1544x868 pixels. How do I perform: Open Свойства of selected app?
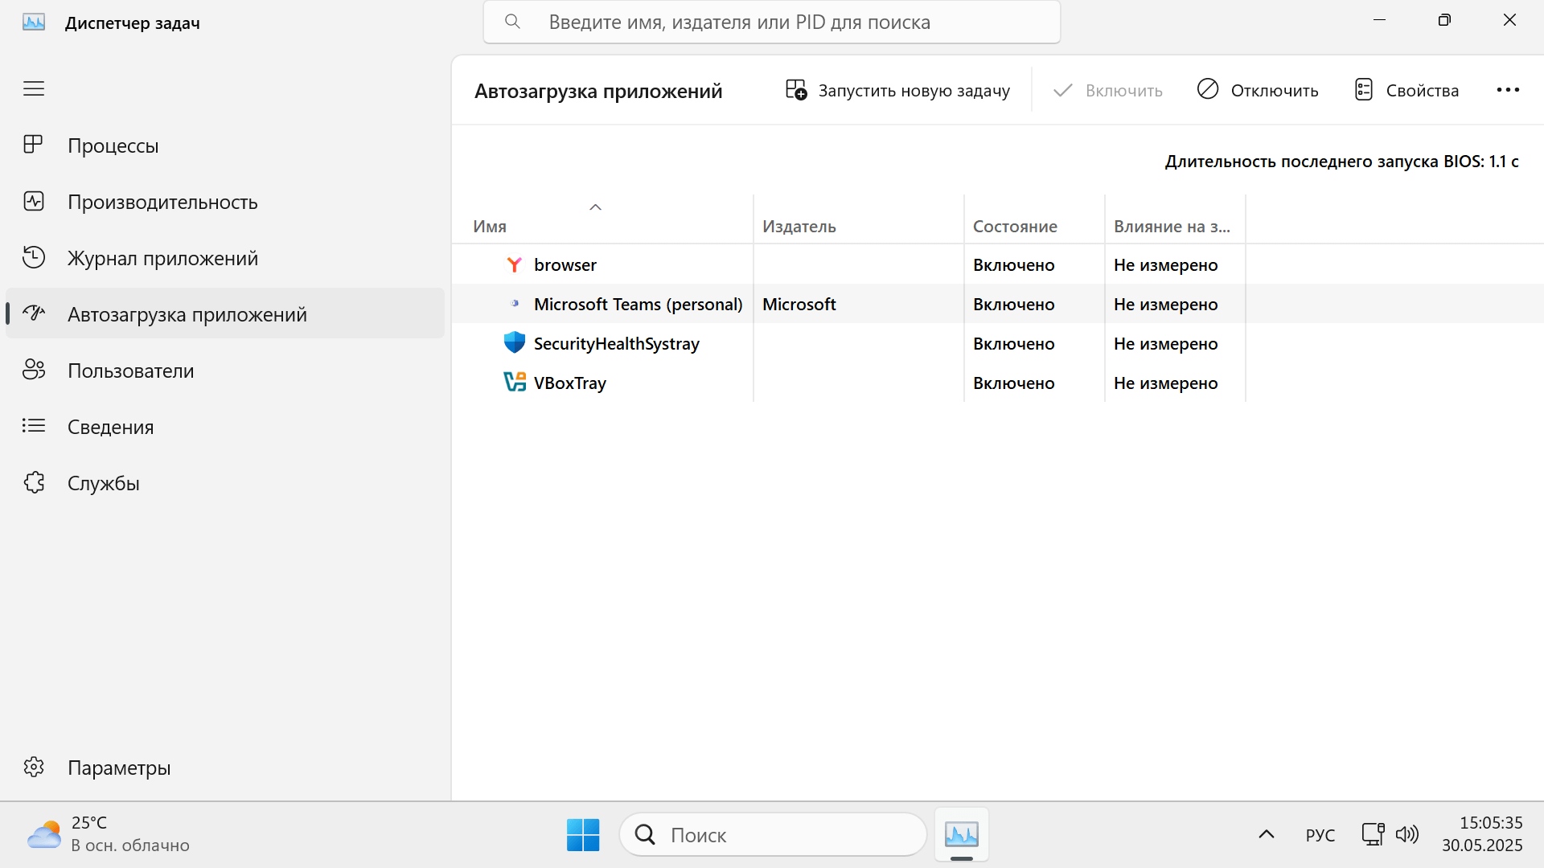1406,90
